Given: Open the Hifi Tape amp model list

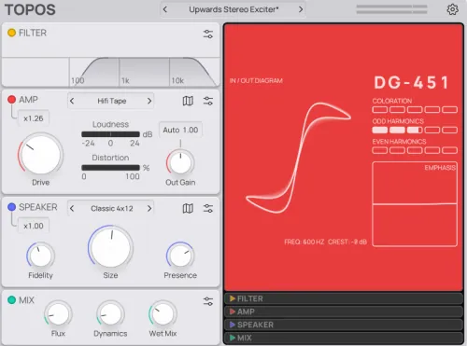Looking at the screenshot, I should click(x=111, y=101).
